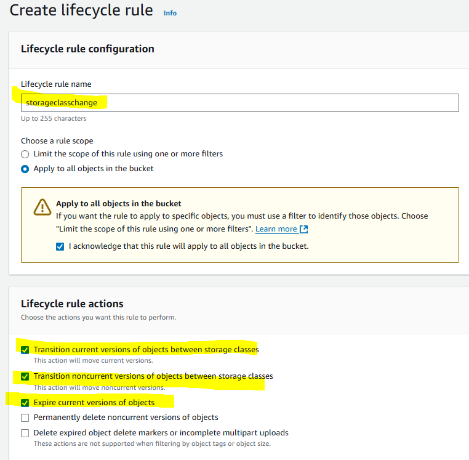The image size is (469, 460).
Task: Enable Permanently delete noncurrent versions of objects
Action: [25, 418]
